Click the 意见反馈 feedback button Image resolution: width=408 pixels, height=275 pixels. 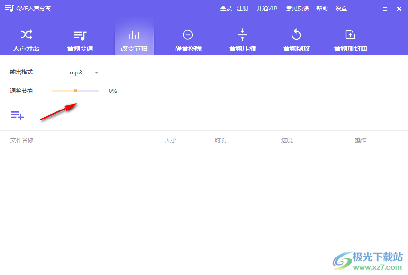click(297, 8)
